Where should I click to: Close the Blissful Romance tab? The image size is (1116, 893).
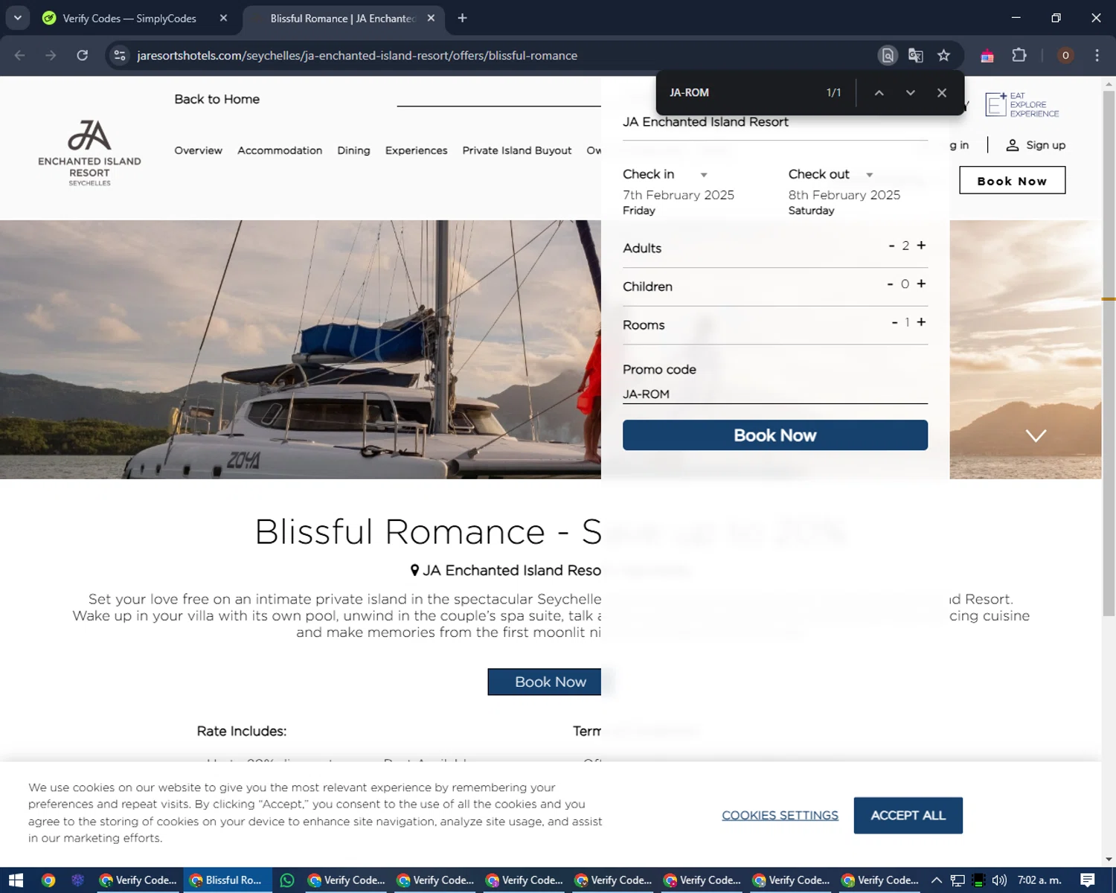(431, 19)
